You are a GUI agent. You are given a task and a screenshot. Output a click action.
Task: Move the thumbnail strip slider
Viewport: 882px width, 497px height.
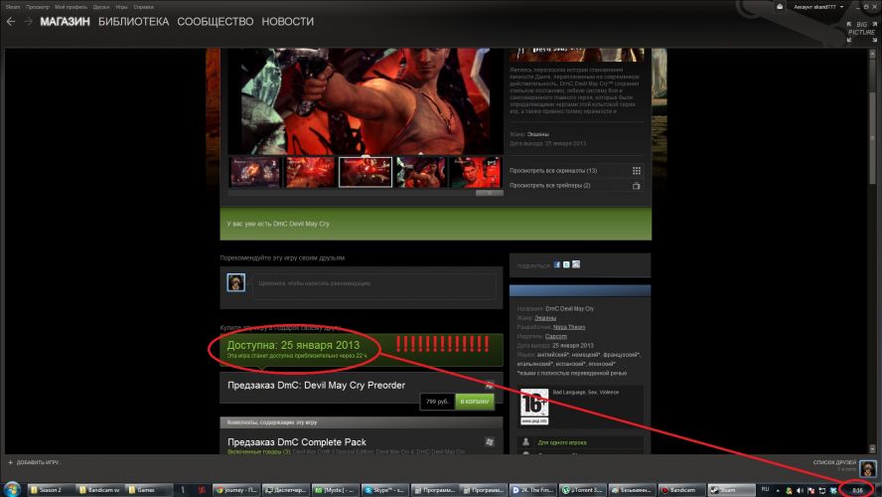(x=490, y=193)
